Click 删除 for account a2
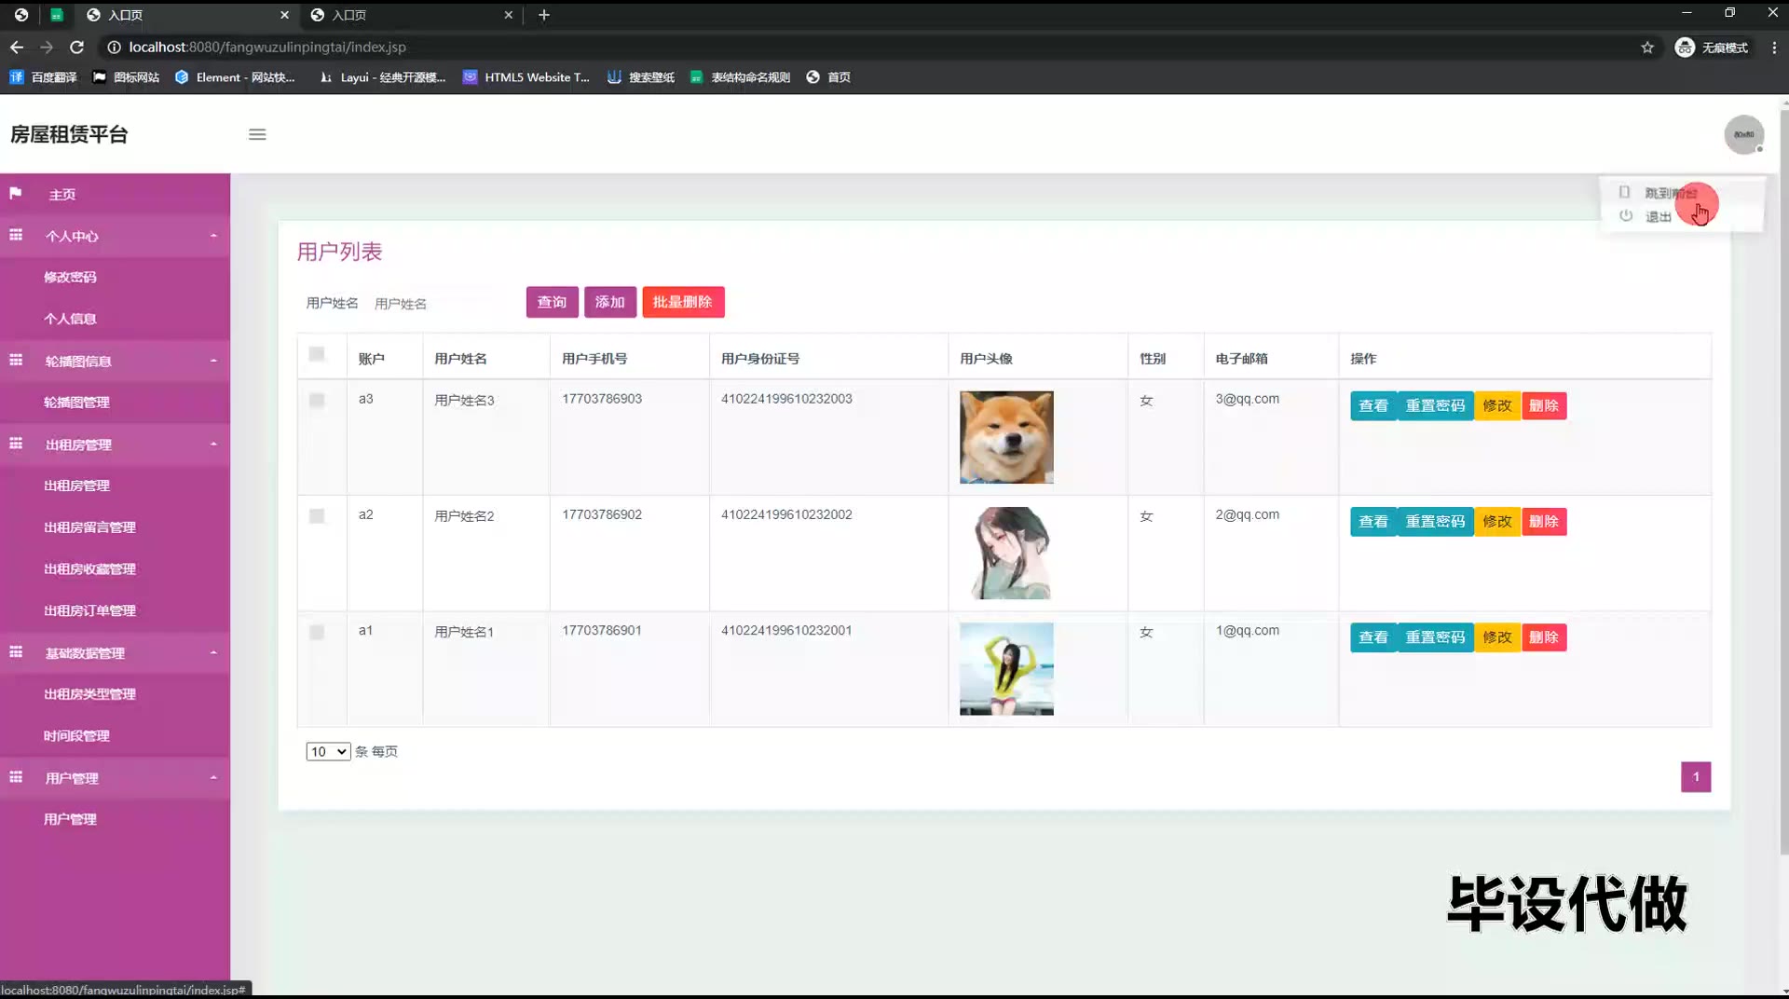Image resolution: width=1789 pixels, height=999 pixels. click(x=1544, y=522)
